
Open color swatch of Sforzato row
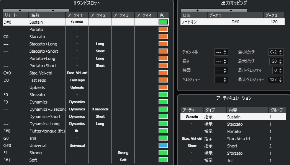tap(163, 95)
